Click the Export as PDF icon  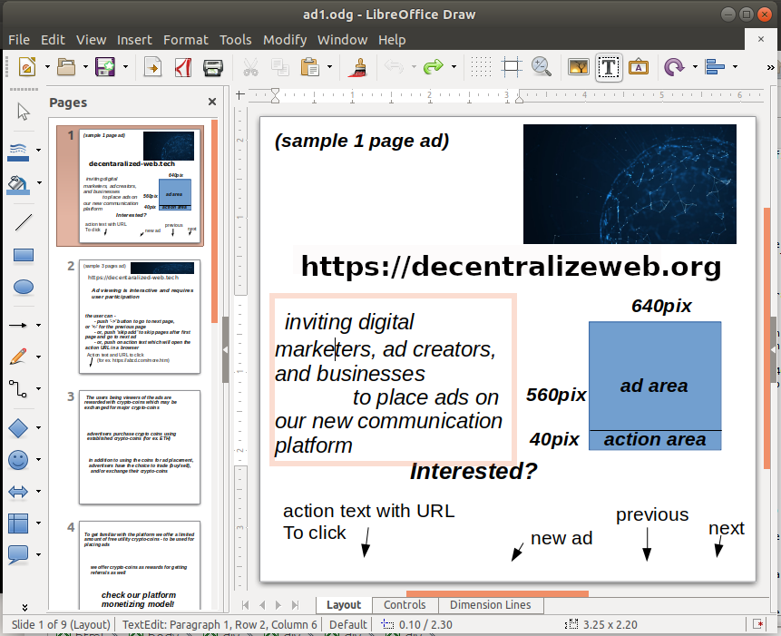coord(181,67)
